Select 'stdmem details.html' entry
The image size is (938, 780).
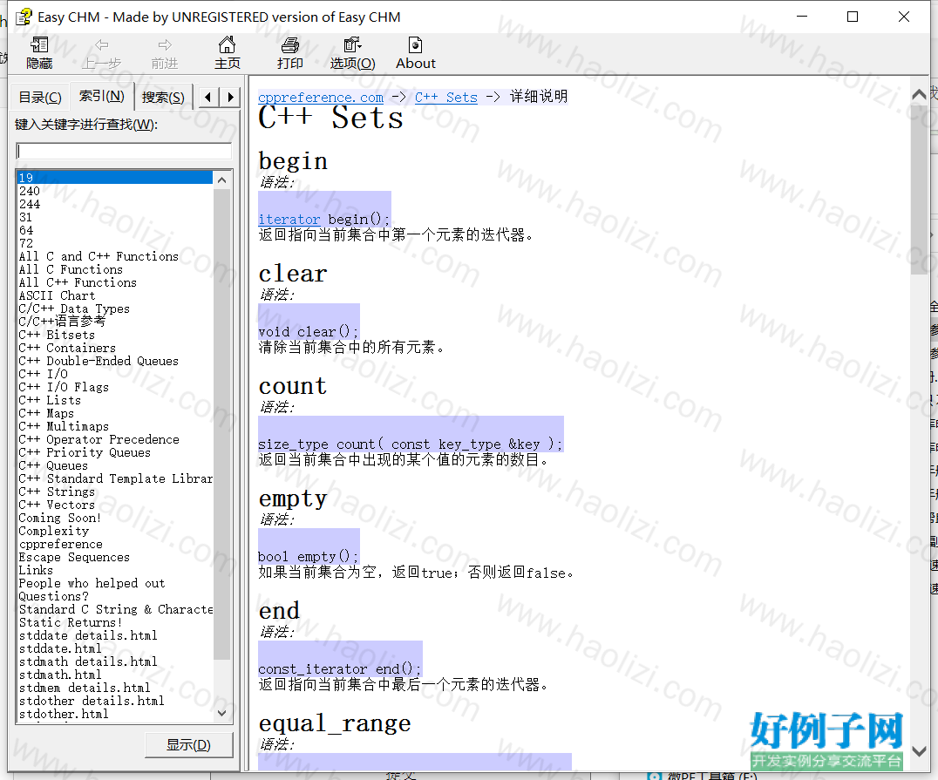click(85, 688)
